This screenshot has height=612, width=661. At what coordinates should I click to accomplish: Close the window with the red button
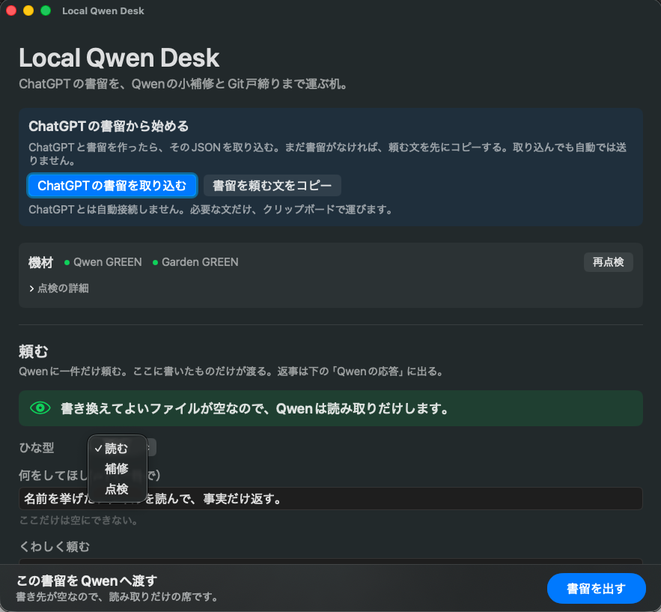11,10
